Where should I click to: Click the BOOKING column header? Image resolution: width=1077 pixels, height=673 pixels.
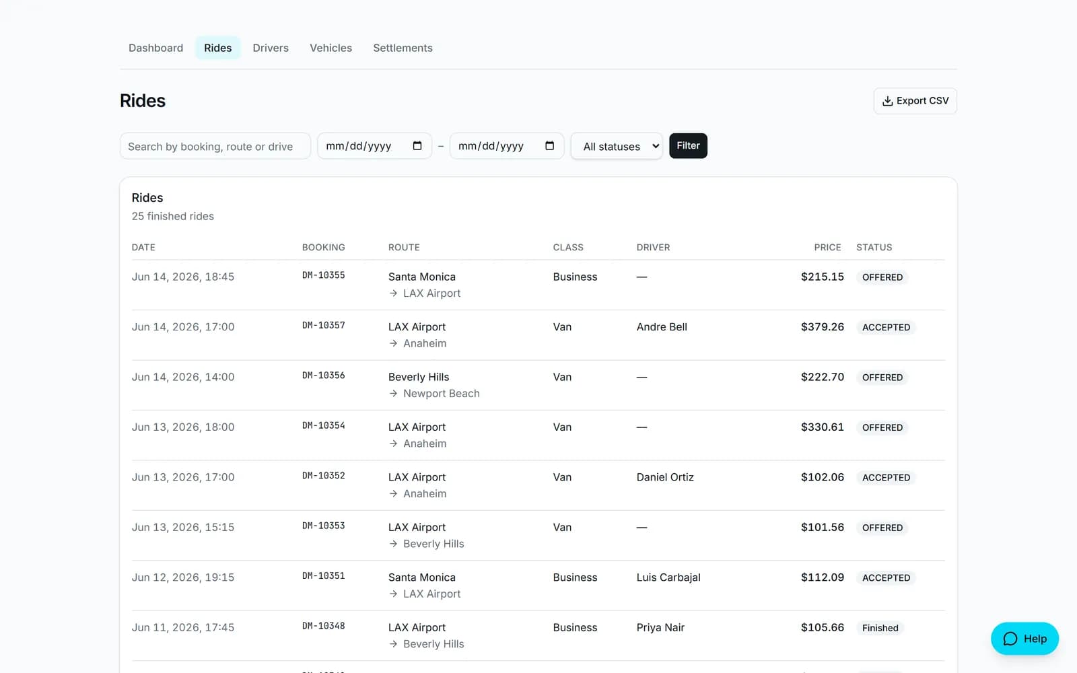pos(323,247)
